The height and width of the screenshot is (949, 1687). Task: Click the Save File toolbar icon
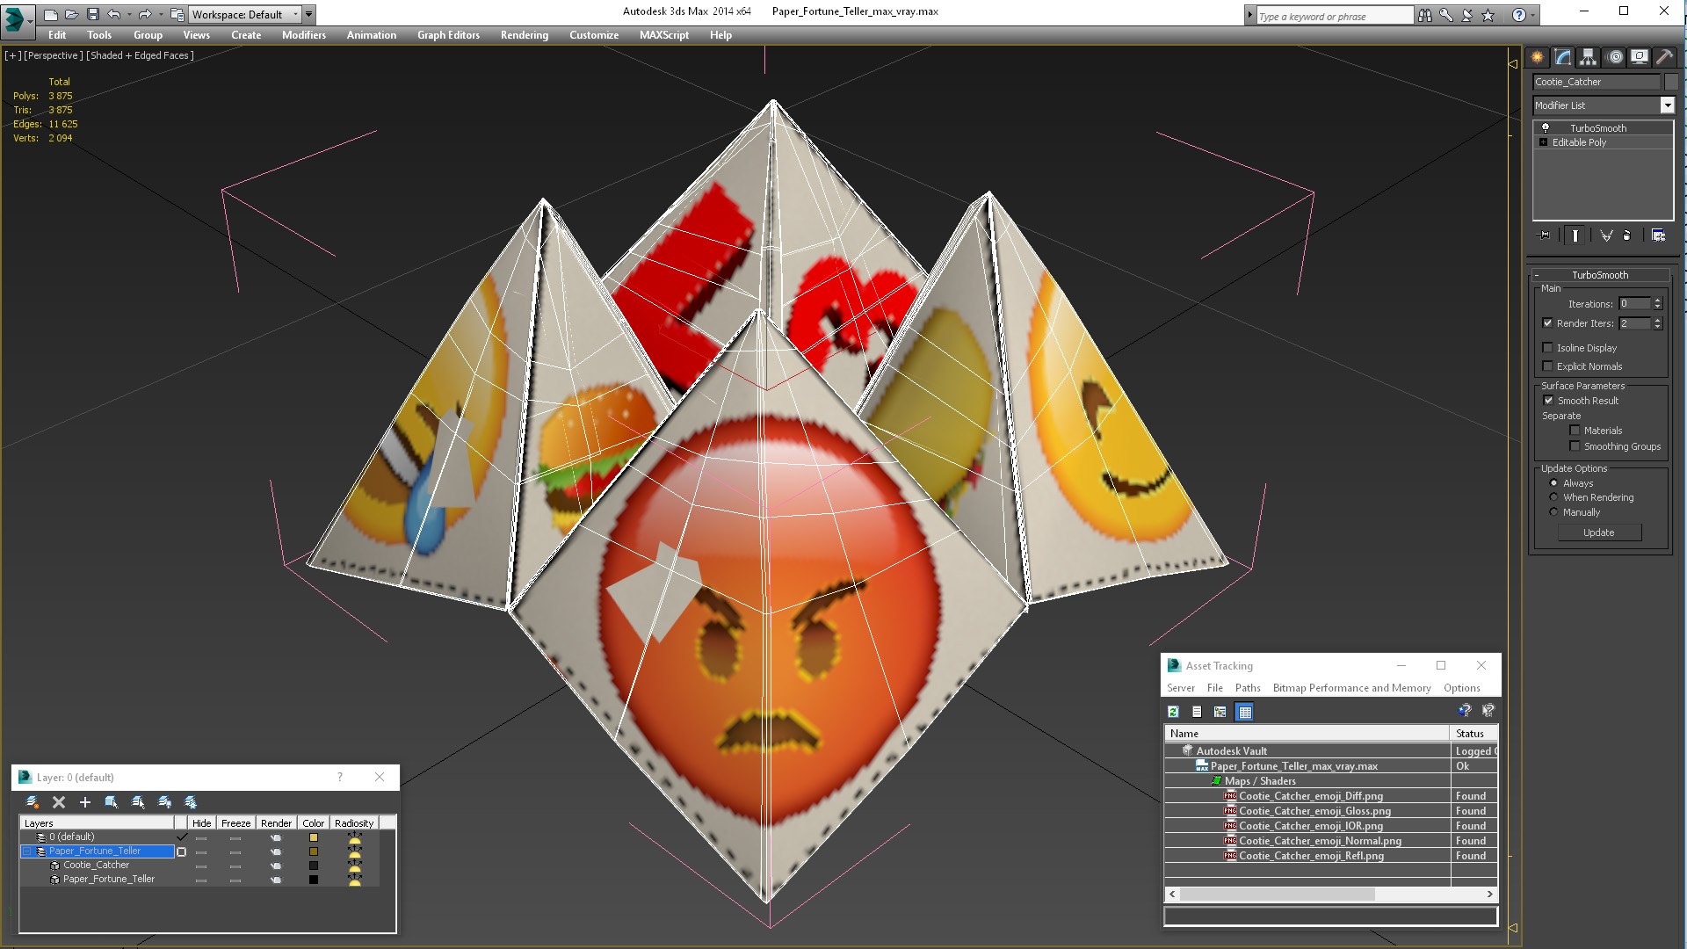(93, 14)
